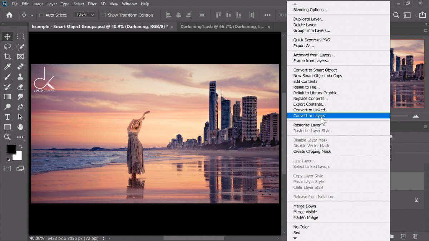429x241 pixels.
Task: Open the Auto-Select target dropdown showing Layer
Action: (84, 15)
